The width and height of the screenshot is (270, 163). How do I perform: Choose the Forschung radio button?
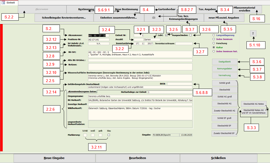click(214, 43)
